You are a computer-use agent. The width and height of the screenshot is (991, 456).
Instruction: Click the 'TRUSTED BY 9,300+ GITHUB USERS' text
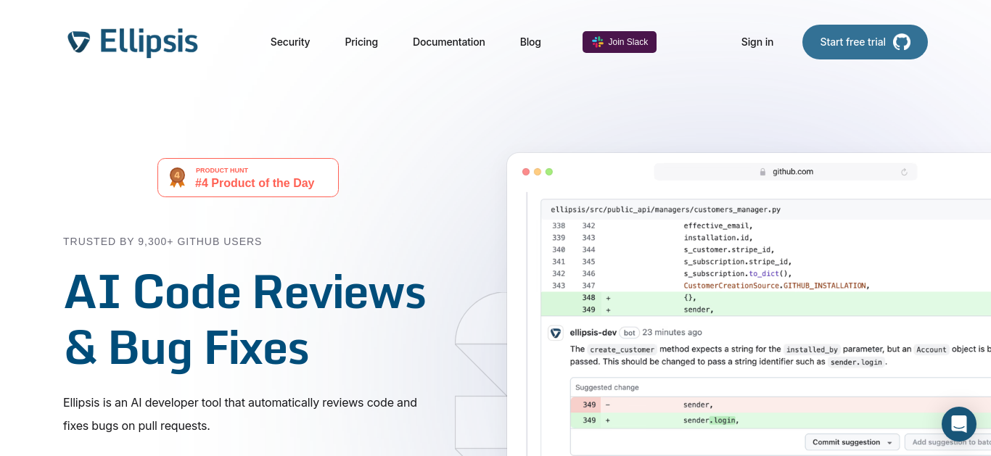(163, 241)
